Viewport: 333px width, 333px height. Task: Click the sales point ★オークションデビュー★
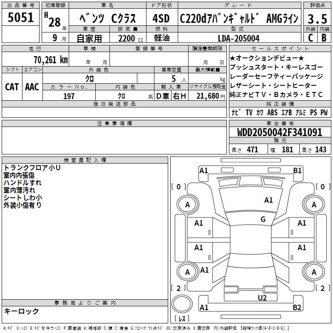point(267,58)
